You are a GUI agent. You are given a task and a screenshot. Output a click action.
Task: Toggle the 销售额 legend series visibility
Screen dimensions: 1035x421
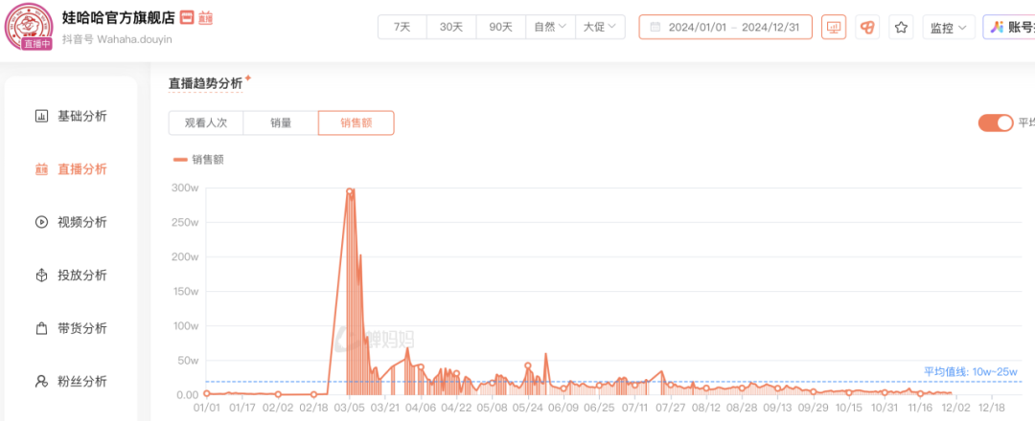coord(197,160)
